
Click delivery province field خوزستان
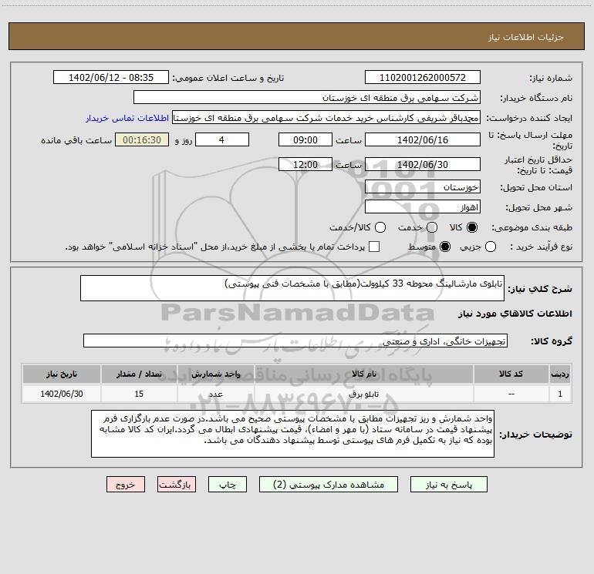point(423,187)
